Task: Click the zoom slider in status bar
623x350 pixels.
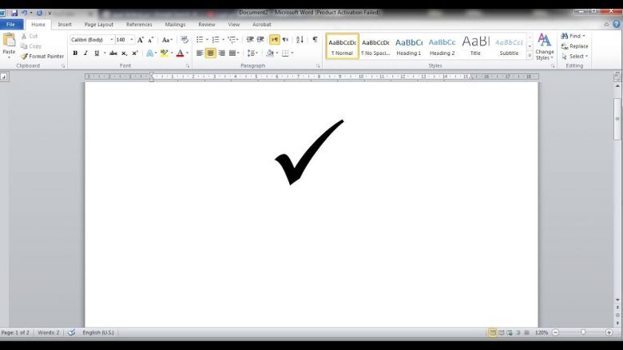Action: click(x=583, y=332)
